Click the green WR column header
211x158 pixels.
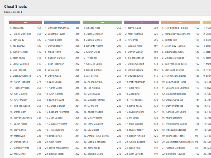pos(102,22)
